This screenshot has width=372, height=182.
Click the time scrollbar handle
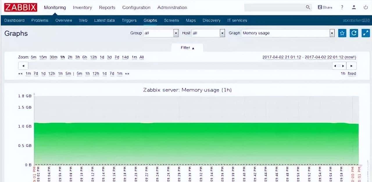pyautogui.click(x=339, y=66)
